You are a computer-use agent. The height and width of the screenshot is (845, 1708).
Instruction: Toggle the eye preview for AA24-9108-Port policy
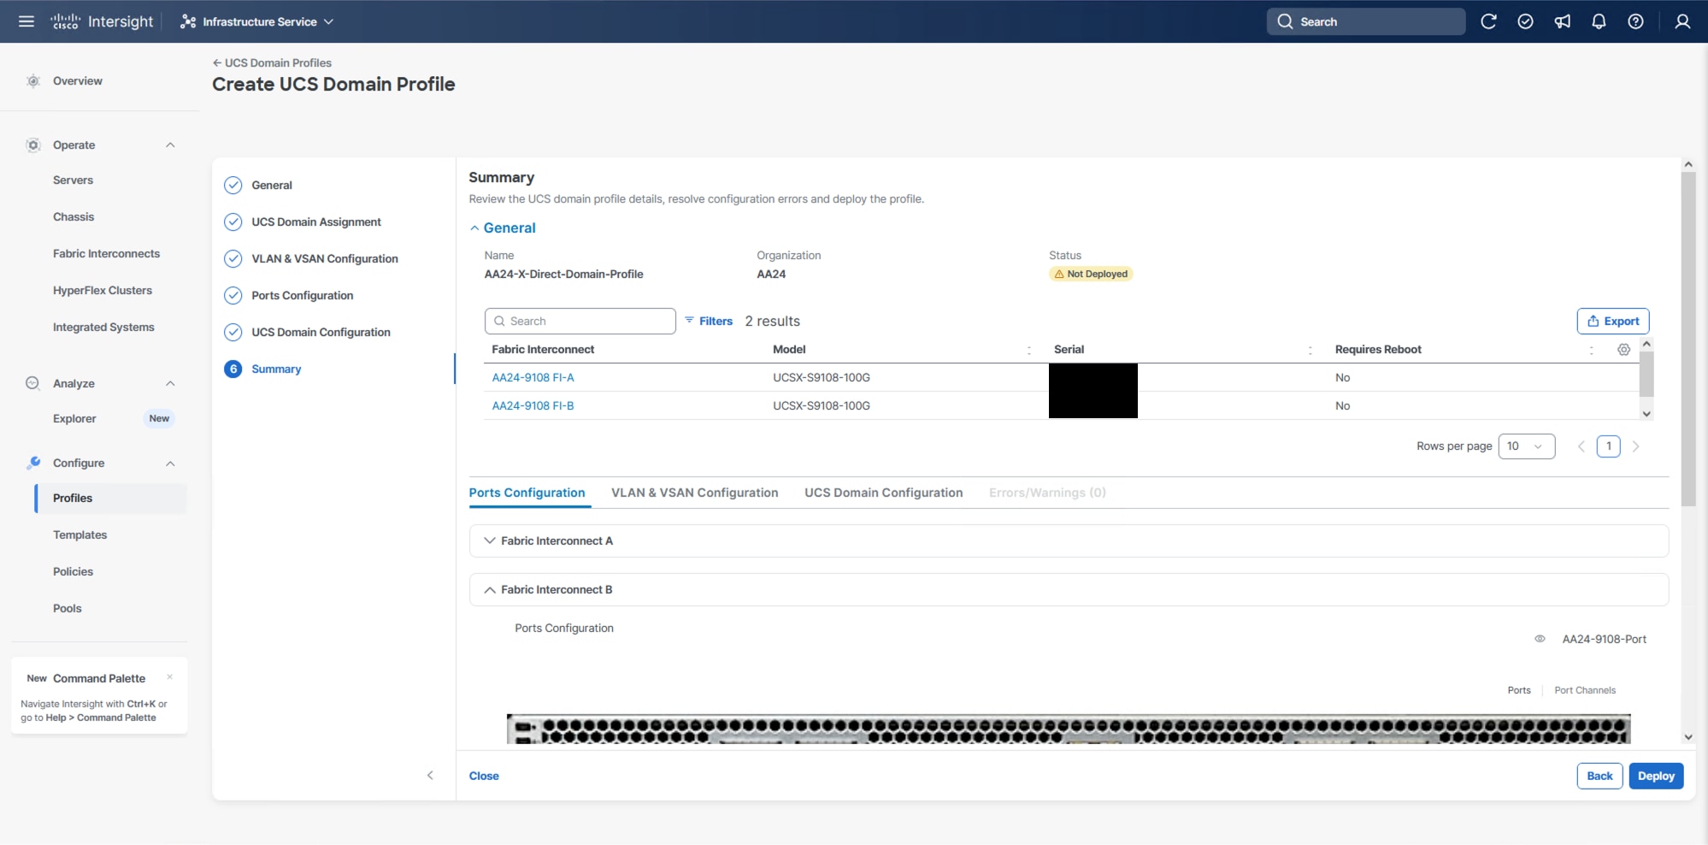1540,639
